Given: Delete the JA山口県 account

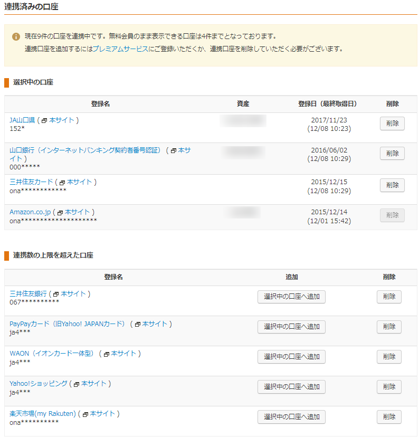Looking at the screenshot, I should coord(392,123).
